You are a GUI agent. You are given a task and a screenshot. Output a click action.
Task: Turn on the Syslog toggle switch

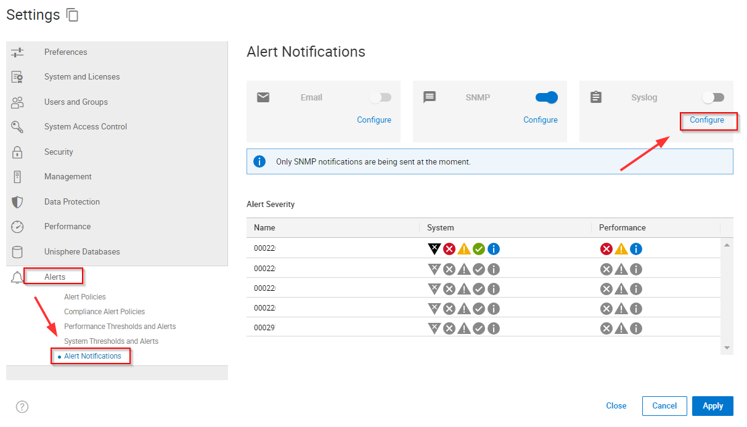point(713,97)
